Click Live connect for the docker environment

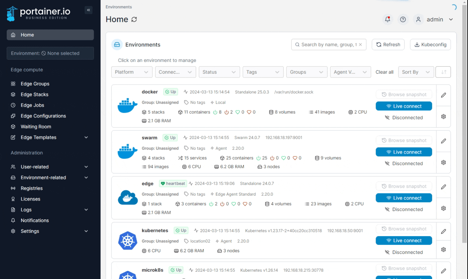pyautogui.click(x=404, y=106)
